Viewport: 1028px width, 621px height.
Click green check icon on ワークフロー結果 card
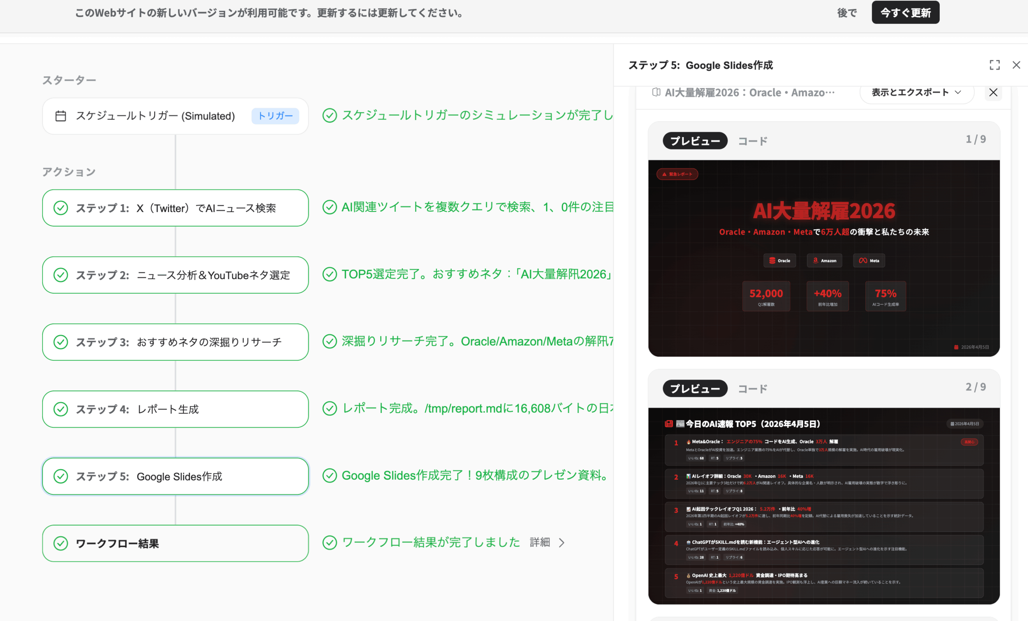[61, 543]
